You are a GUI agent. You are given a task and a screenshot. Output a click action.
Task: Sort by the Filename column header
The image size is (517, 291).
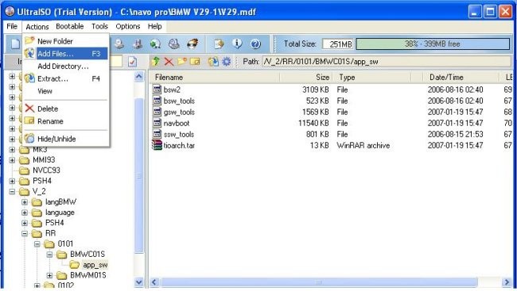(215, 77)
